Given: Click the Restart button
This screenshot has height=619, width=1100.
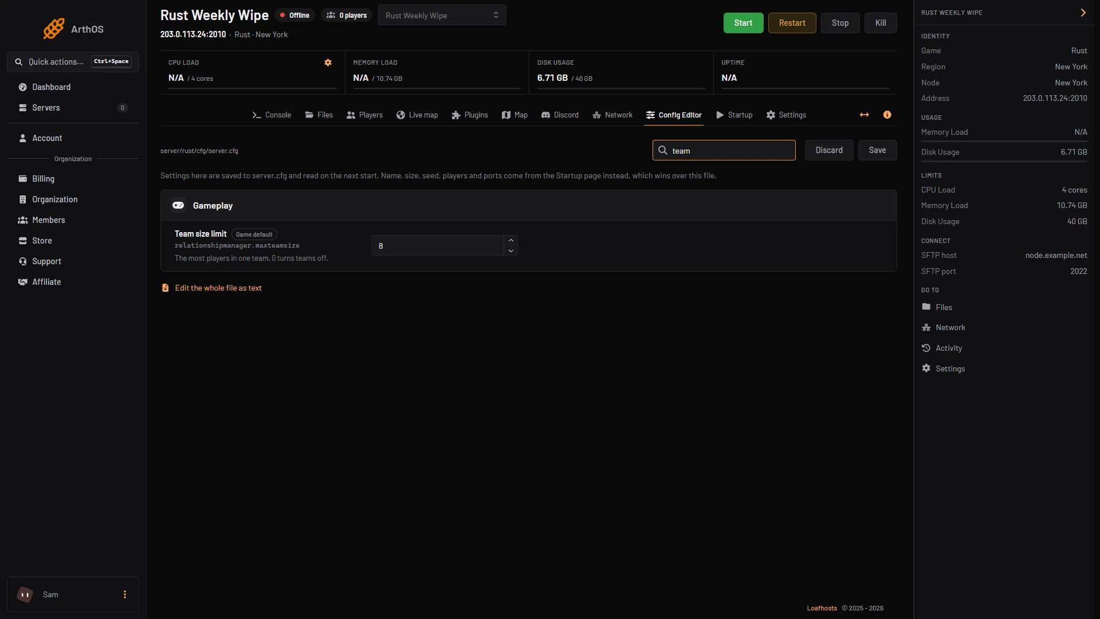Looking at the screenshot, I should point(792,23).
